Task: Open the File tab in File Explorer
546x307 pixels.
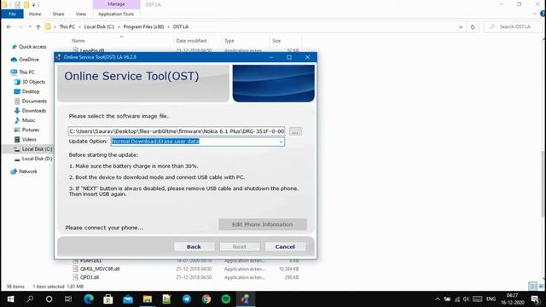Action: point(12,14)
